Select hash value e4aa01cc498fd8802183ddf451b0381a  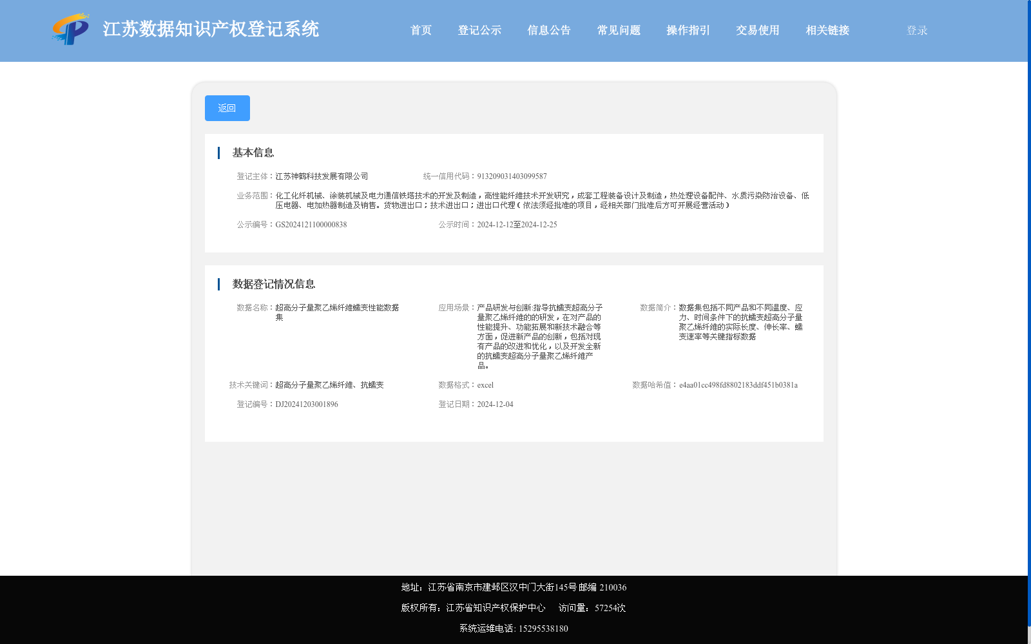point(738,385)
